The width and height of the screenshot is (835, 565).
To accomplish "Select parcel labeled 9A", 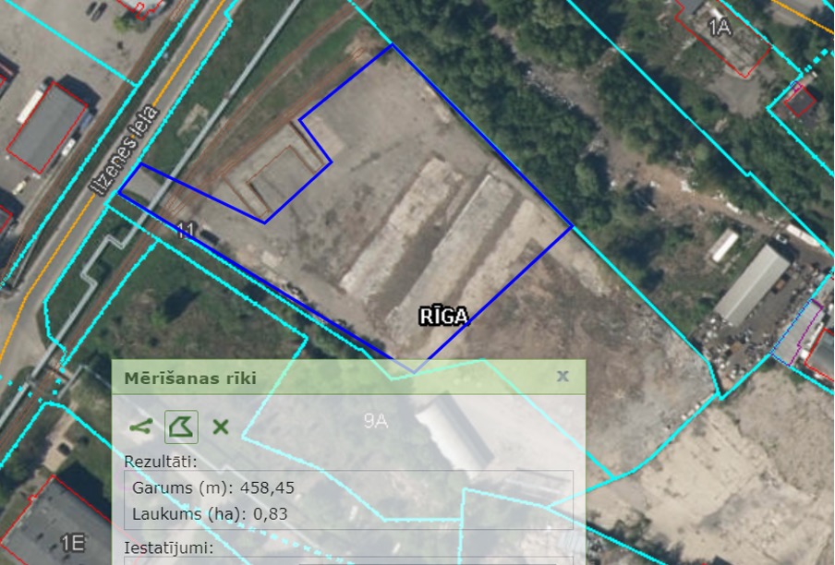I will pos(375,422).
